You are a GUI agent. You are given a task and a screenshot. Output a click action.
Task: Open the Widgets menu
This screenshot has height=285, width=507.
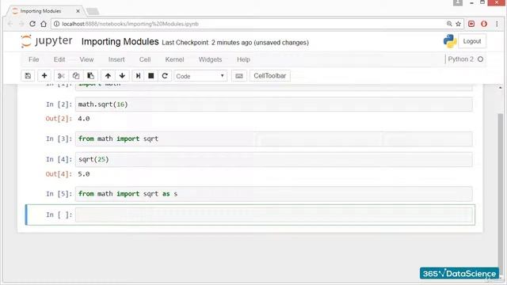pyautogui.click(x=210, y=59)
